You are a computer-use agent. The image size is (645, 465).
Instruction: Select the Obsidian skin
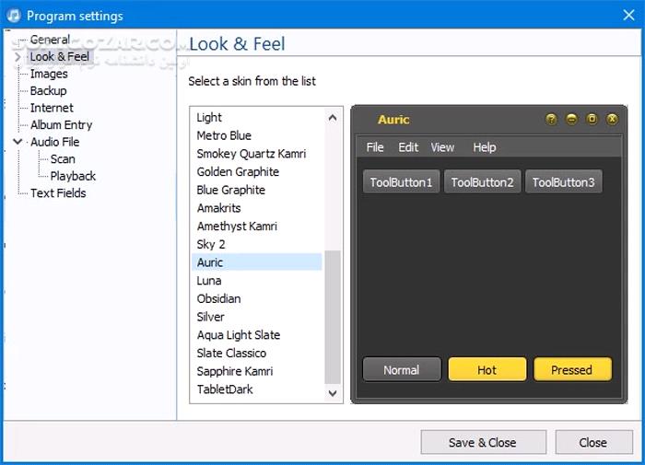pyautogui.click(x=218, y=298)
